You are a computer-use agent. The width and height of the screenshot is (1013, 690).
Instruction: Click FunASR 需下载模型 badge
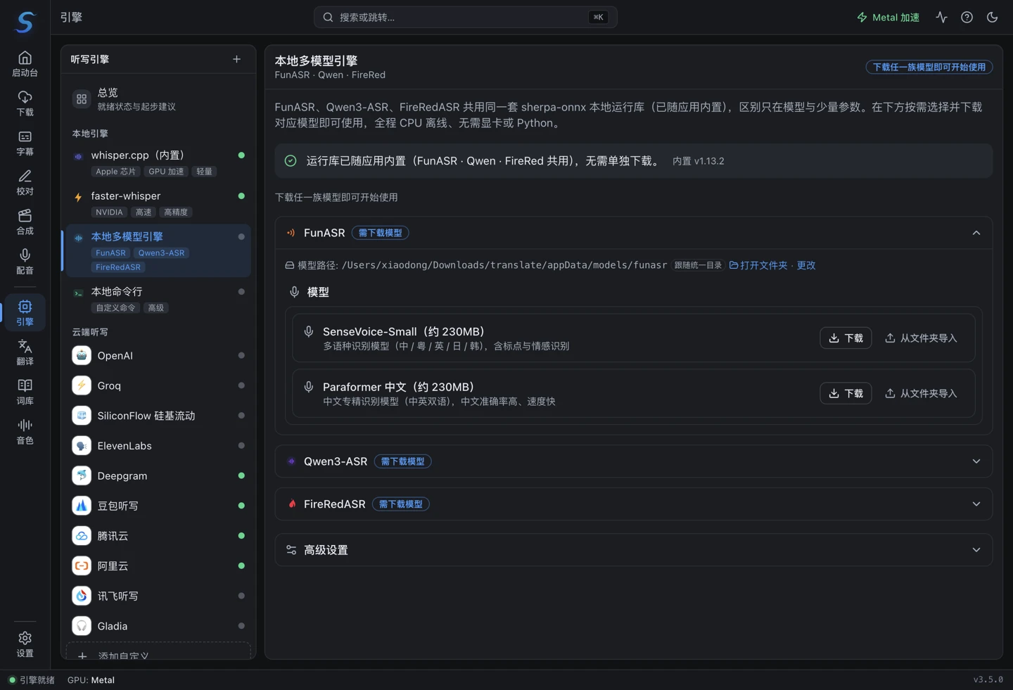pos(380,233)
